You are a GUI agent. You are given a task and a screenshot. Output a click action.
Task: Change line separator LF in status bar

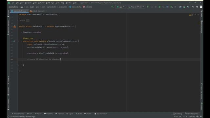point(180,117)
